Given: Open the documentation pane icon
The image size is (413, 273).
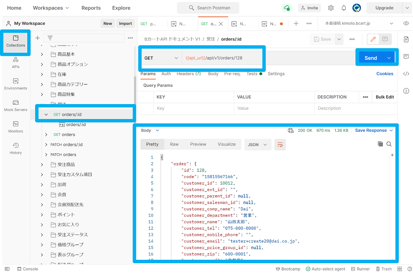Looking at the screenshot, I should pos(406,39).
